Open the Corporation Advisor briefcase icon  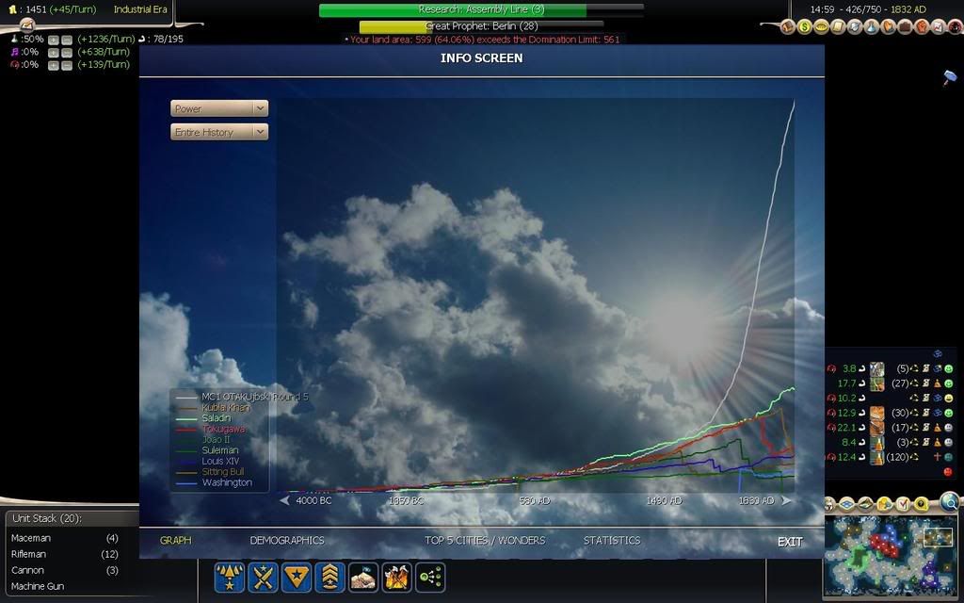coord(905,27)
